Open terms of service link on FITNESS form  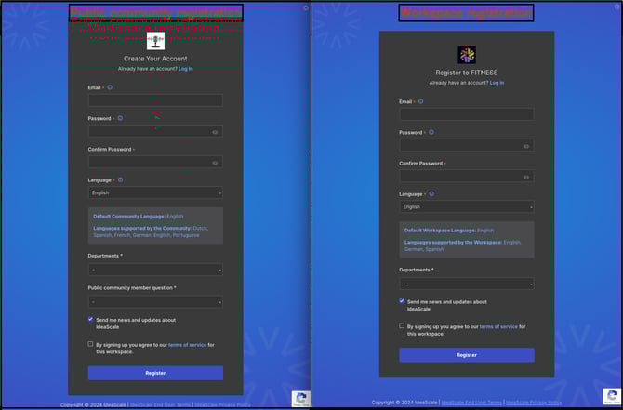point(498,326)
